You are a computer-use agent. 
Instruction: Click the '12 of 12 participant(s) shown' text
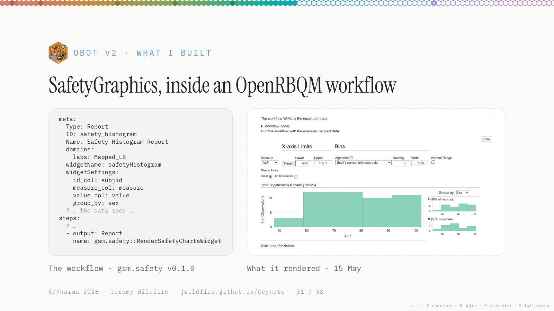tap(288, 185)
